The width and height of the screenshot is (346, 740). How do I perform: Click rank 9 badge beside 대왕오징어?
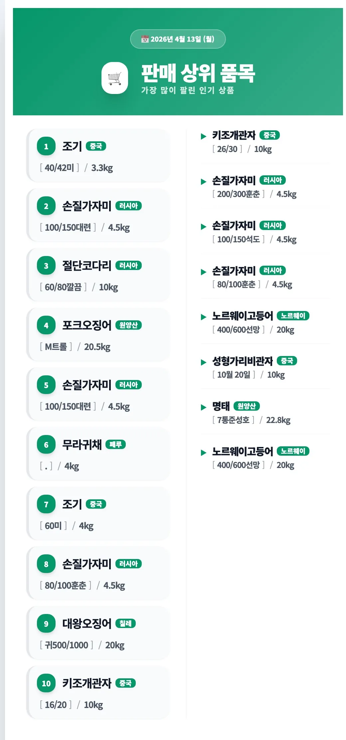[x=46, y=624]
